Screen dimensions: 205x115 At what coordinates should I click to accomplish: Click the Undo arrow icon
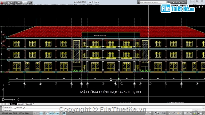point(19,3)
